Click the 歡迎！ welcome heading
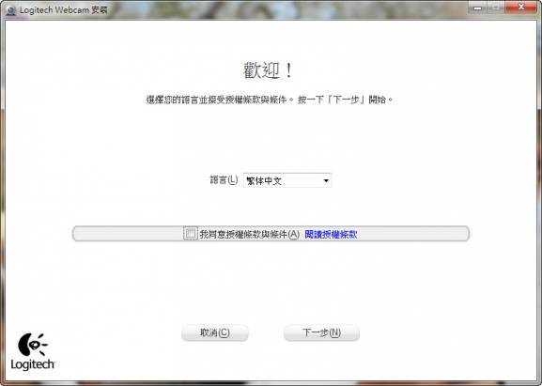Viewport: 542px width, 386px height. [x=268, y=70]
